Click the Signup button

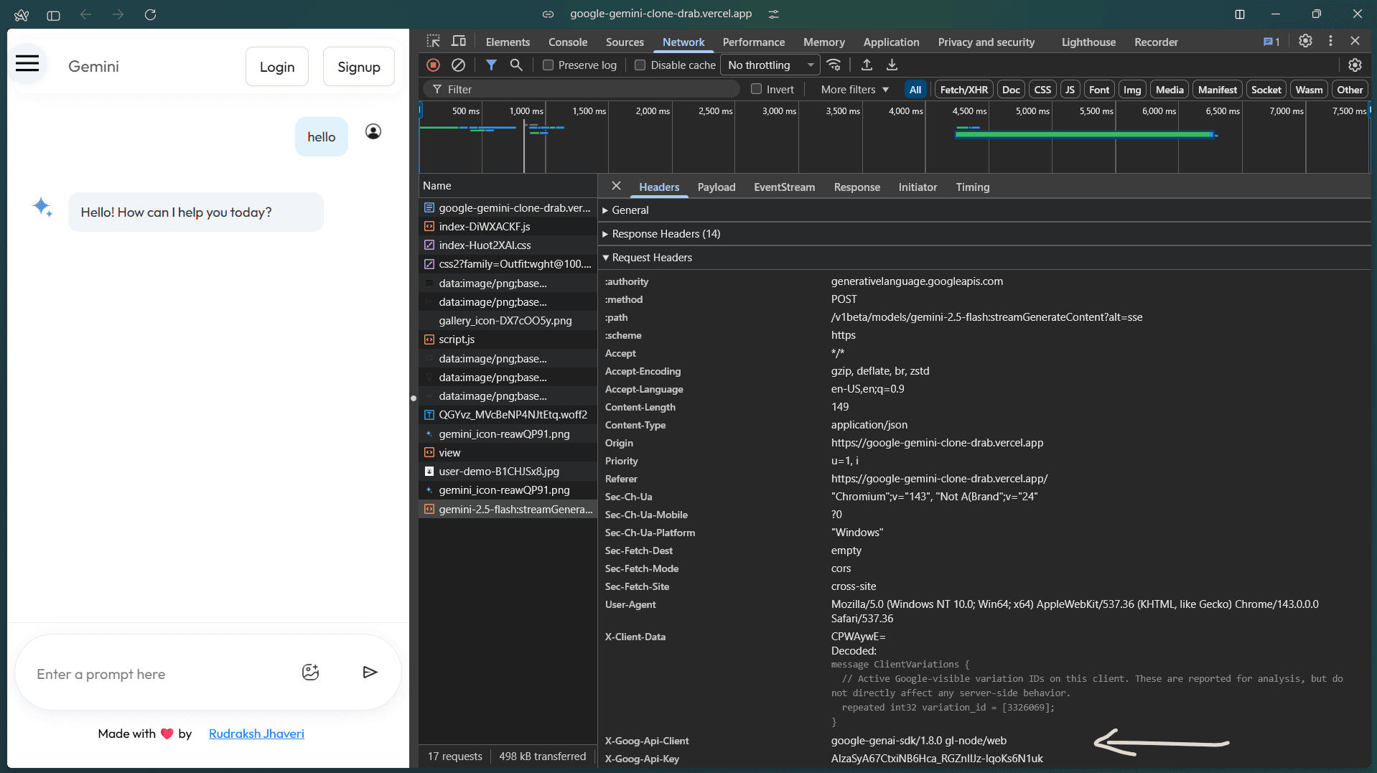tap(358, 66)
